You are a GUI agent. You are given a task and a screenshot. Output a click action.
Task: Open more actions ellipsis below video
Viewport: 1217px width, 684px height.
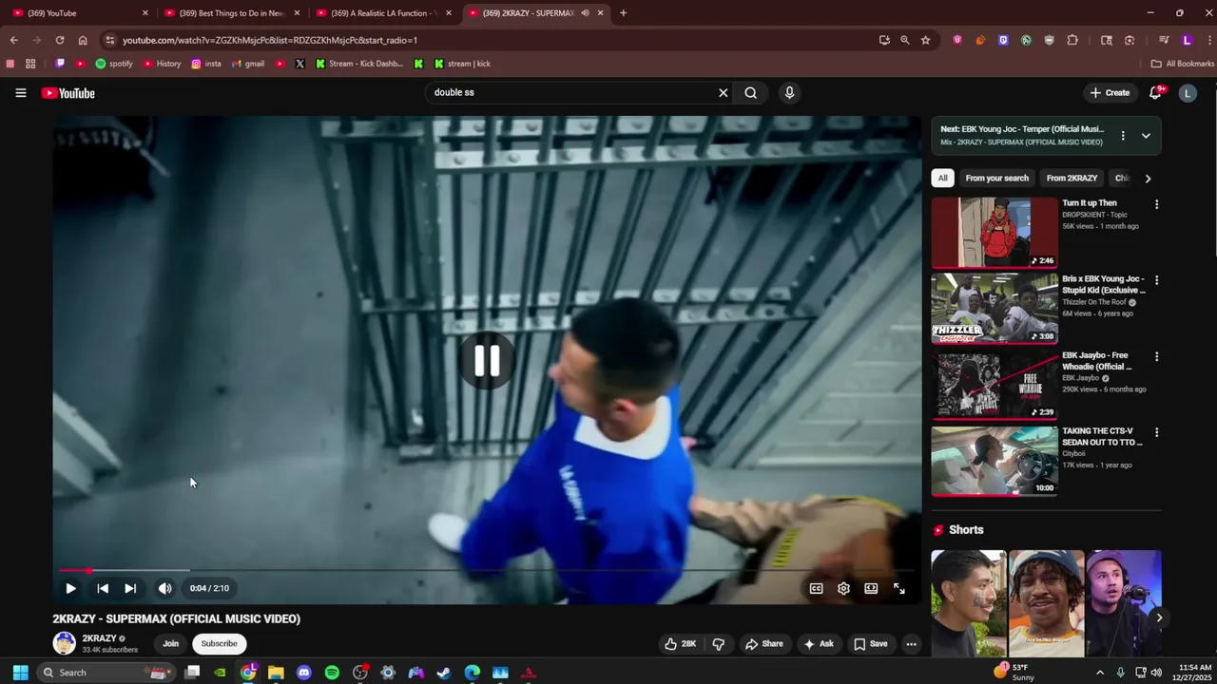911,643
